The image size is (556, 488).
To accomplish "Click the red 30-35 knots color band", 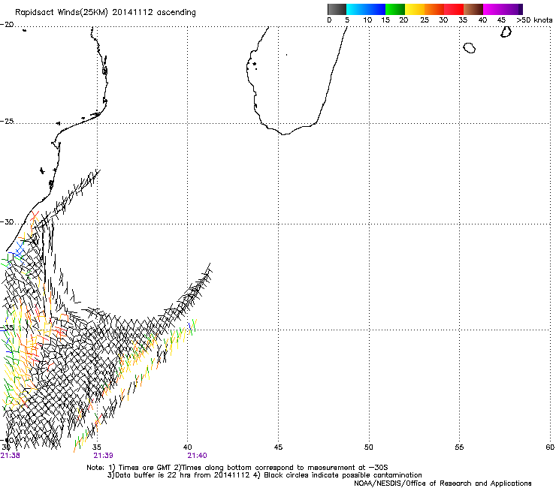I will click(454, 9).
